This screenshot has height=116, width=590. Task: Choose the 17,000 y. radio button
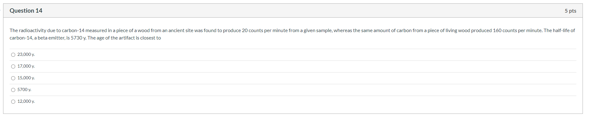13,67
